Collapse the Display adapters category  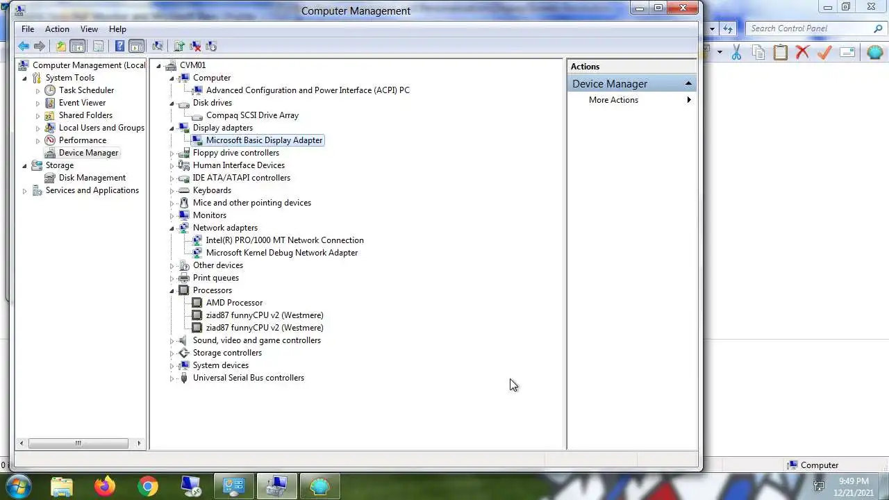pos(172,128)
